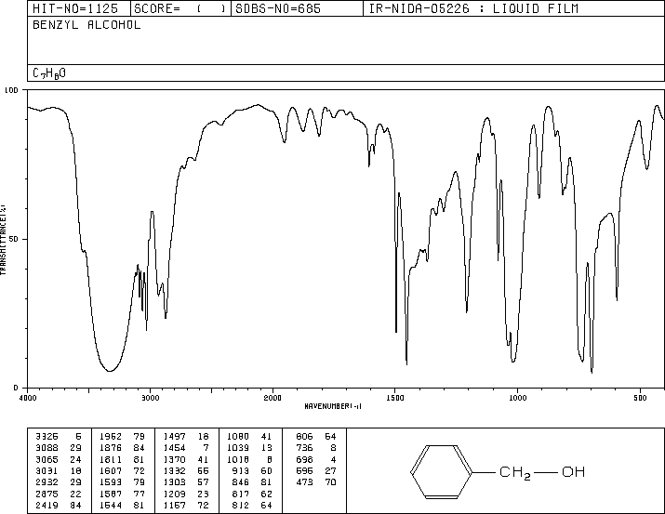
Task: Click the TRANSMITTANCE axis label
Action: point(5,239)
